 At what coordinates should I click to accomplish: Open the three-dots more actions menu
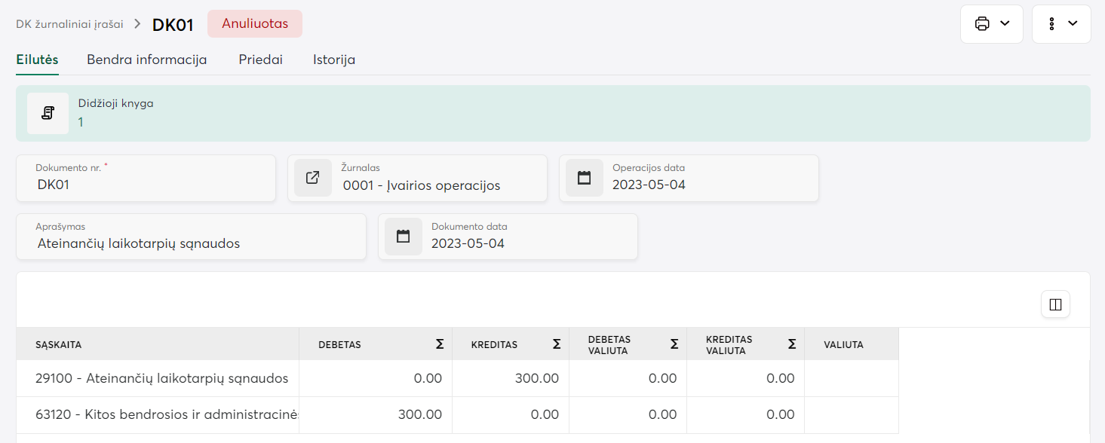coord(1060,24)
